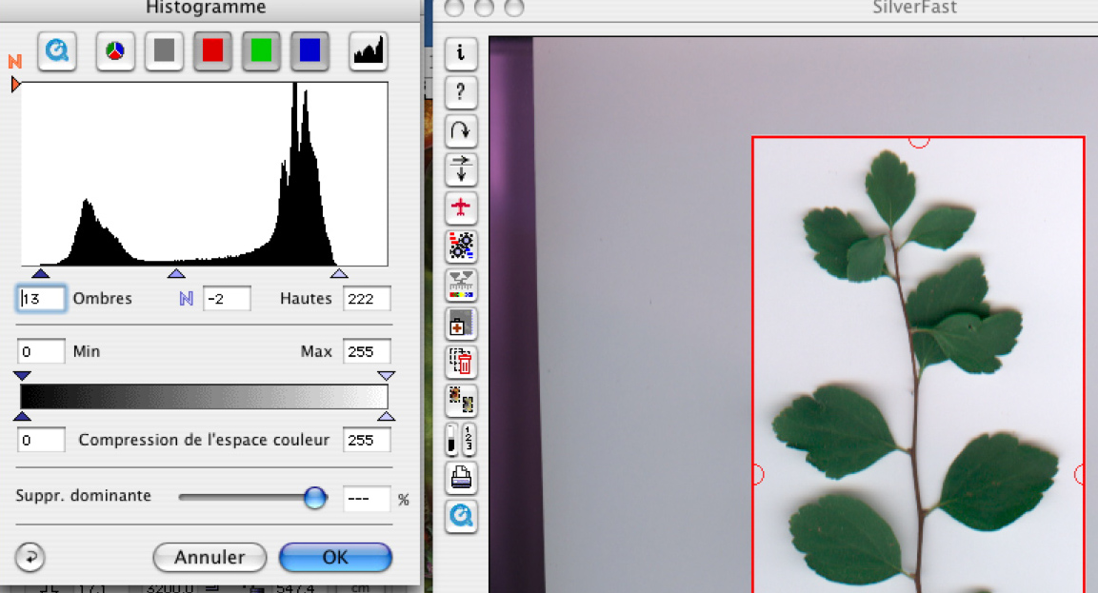Click the question mark help icon

tap(461, 92)
